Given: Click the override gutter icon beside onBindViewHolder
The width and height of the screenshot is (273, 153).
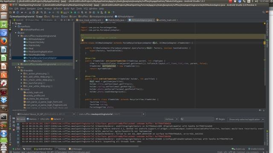Looking at the screenshot, I should [77, 79].
